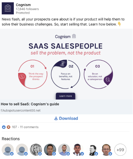Viewport: 133px width, 159px height.
Task: Open the 107 reactions count
Action: [x=14, y=127]
